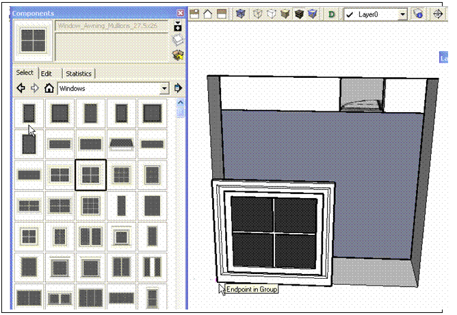
Task: Click the component name field Window_Awning_Mullions
Action: (x=112, y=25)
